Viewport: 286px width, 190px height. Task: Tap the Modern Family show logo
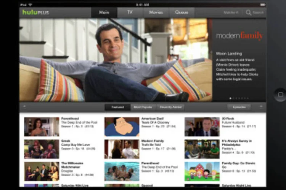tap(239, 36)
